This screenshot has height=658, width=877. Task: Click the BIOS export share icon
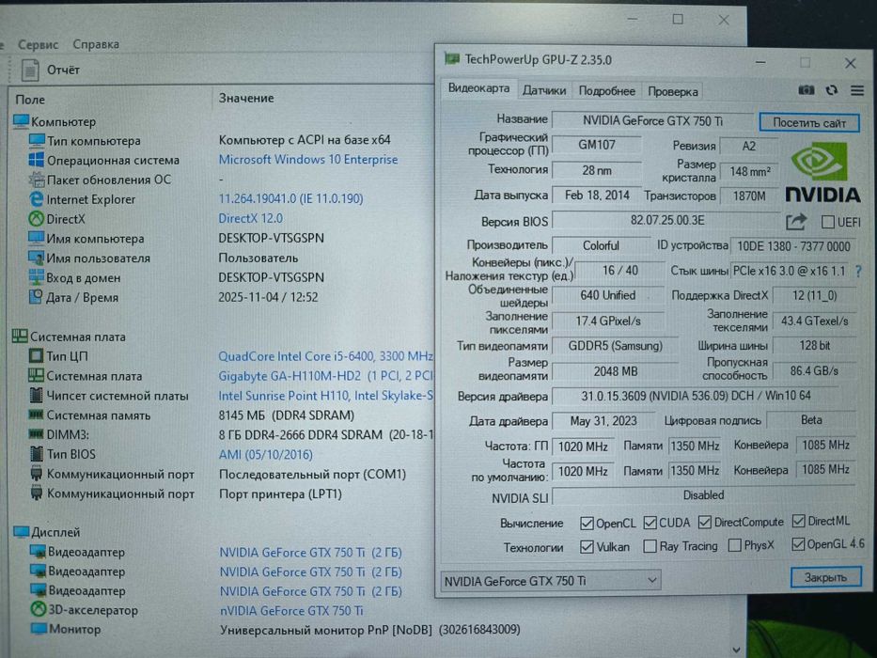point(796,222)
